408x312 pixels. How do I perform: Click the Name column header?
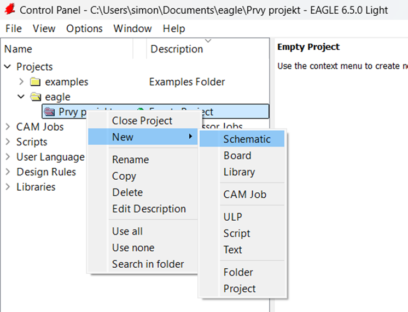pyautogui.click(x=67, y=49)
